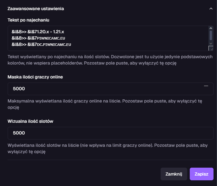
Task: Click the Tekst po najechaniu label
Action: [29, 20]
